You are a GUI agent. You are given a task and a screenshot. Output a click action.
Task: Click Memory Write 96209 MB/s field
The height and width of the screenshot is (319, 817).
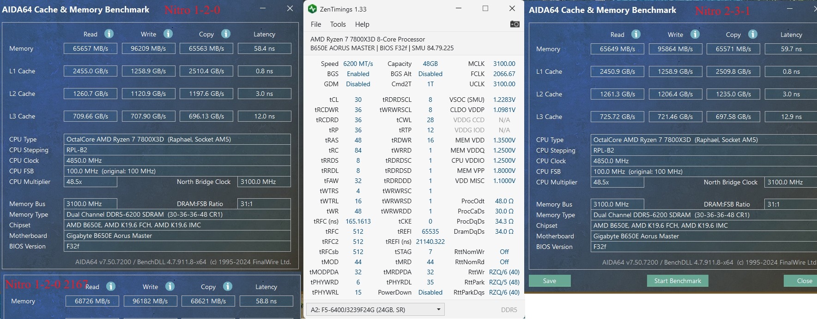148,48
